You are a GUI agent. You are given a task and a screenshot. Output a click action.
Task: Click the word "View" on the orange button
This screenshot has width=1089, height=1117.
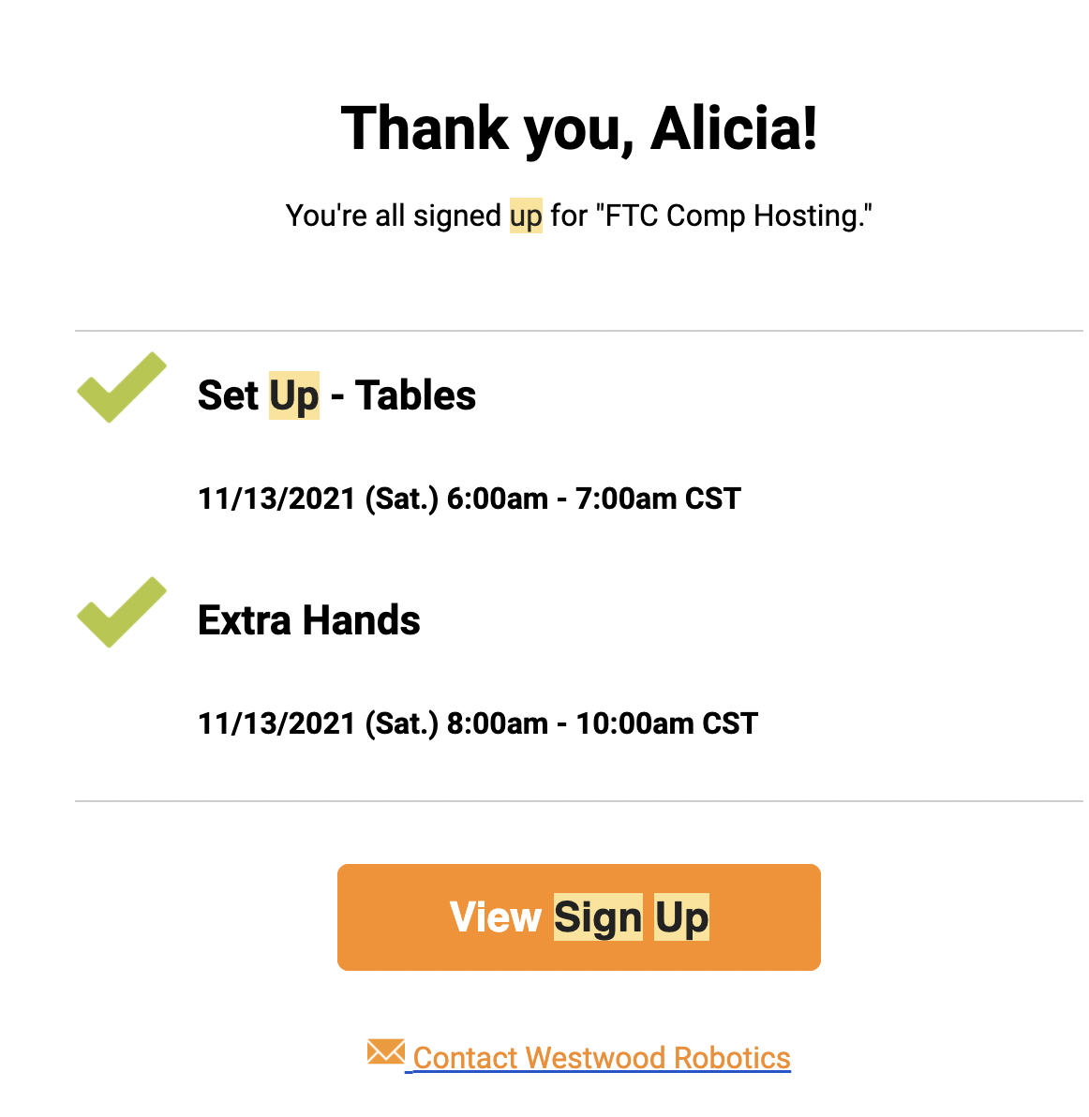click(x=496, y=917)
